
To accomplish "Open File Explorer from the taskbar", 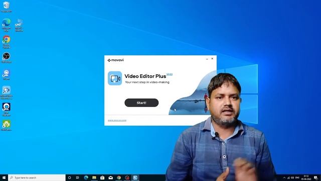I will (94, 177).
